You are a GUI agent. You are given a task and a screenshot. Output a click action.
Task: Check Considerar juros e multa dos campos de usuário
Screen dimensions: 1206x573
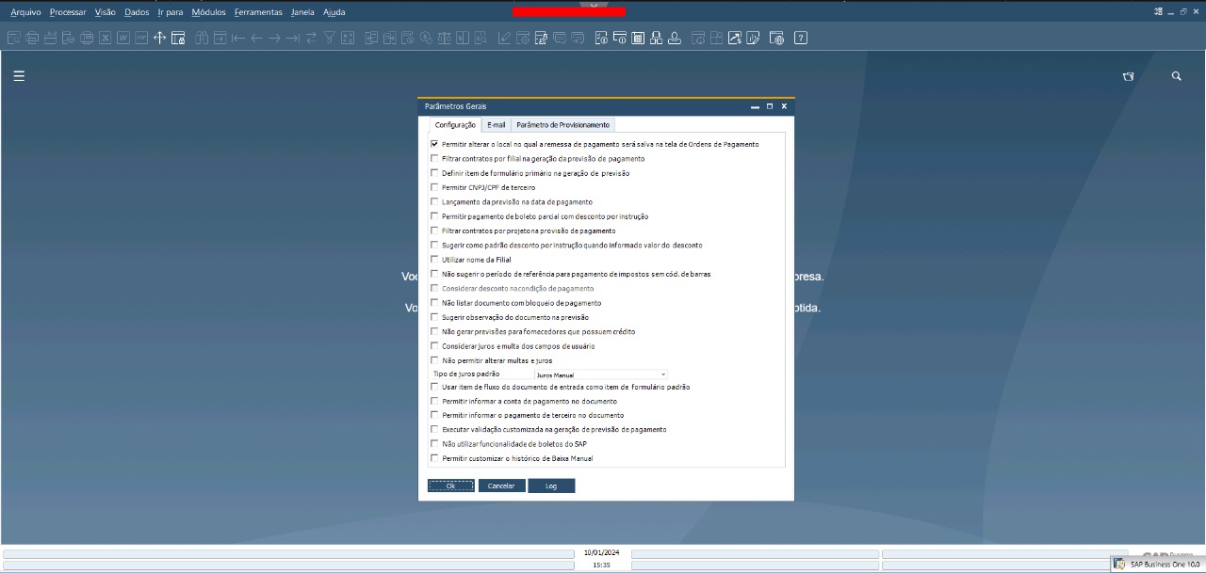pos(434,346)
